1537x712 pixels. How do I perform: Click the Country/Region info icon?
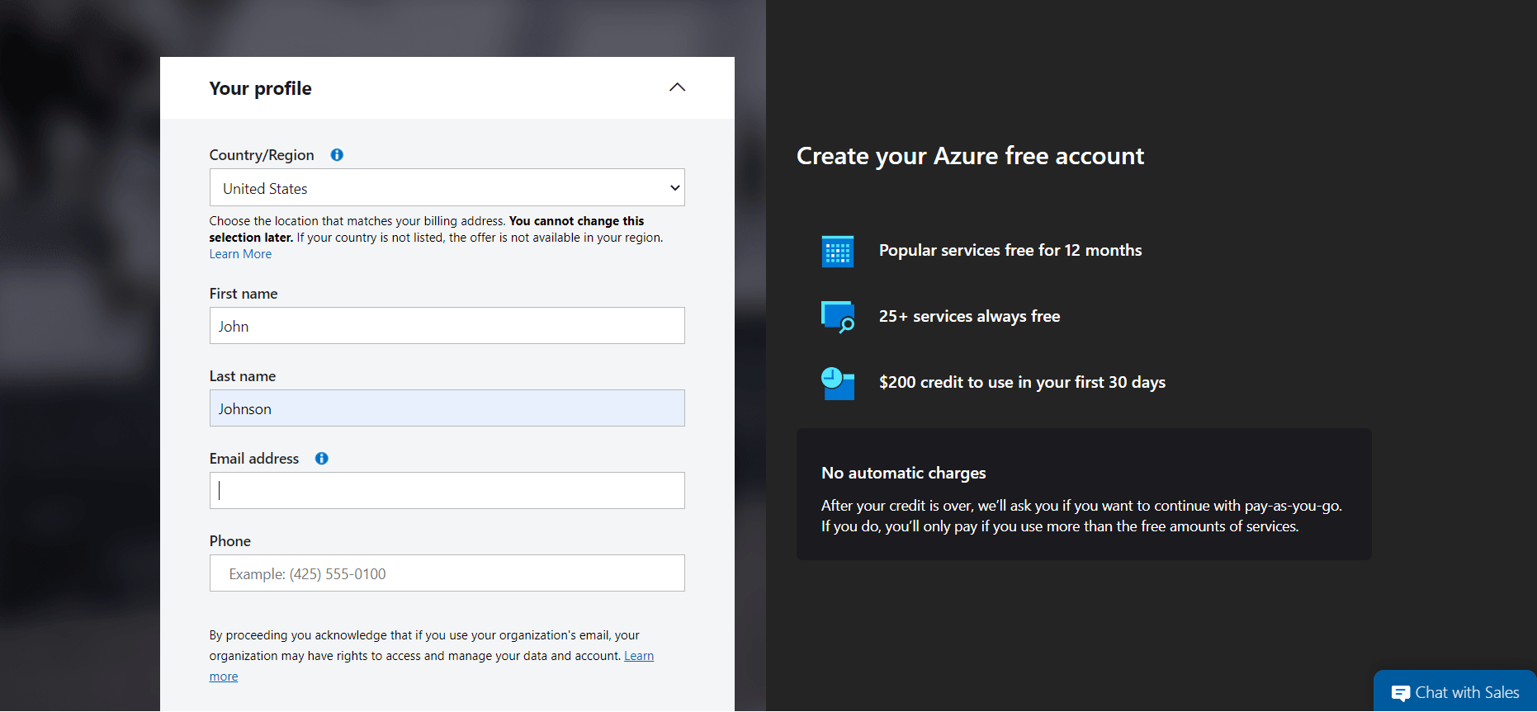pos(337,155)
